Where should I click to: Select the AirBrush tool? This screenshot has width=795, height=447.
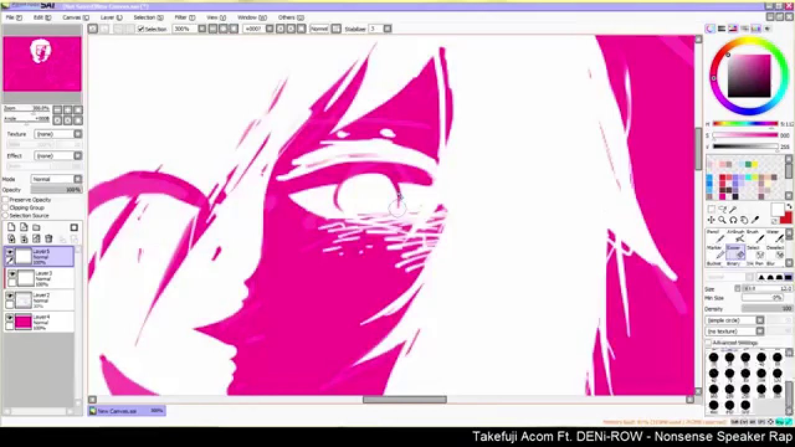pyautogui.click(x=735, y=236)
